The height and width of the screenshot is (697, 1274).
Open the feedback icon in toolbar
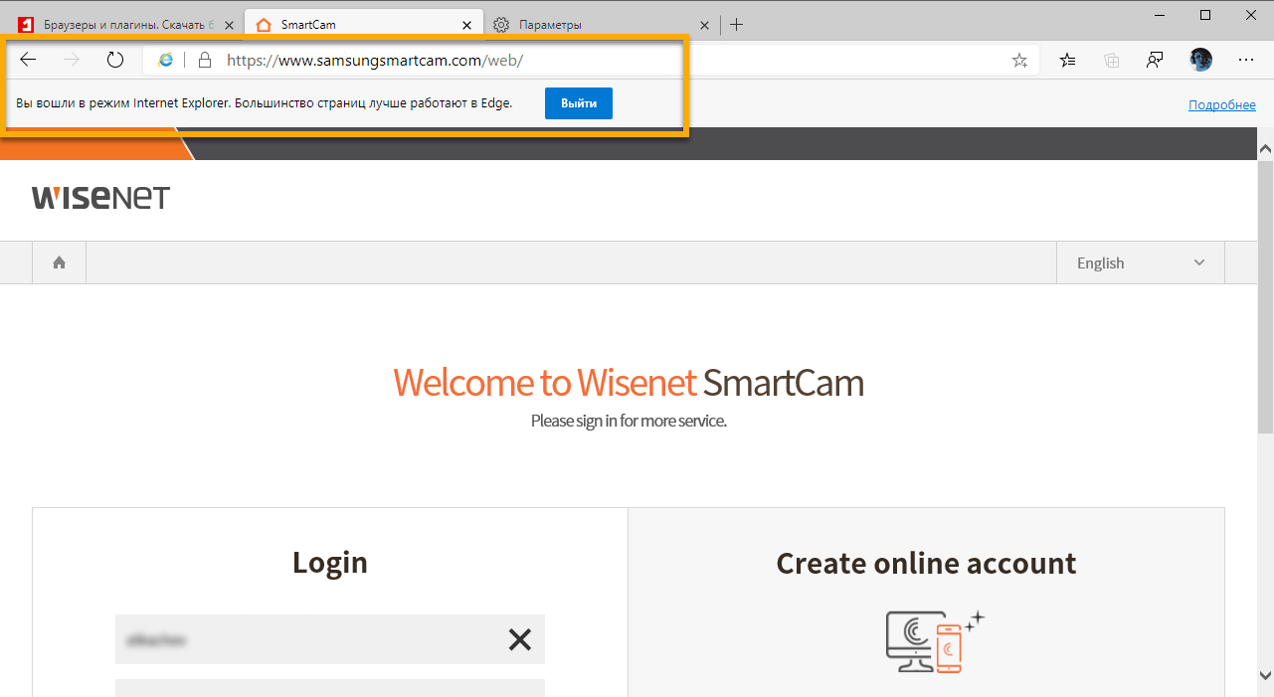[x=1155, y=61]
